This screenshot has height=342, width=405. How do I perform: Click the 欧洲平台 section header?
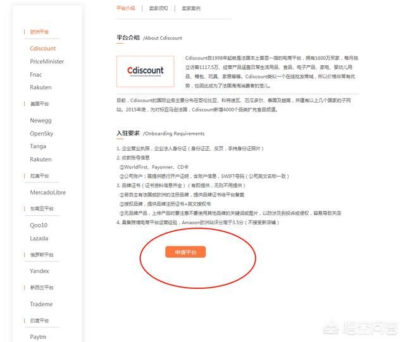pyautogui.click(x=39, y=32)
